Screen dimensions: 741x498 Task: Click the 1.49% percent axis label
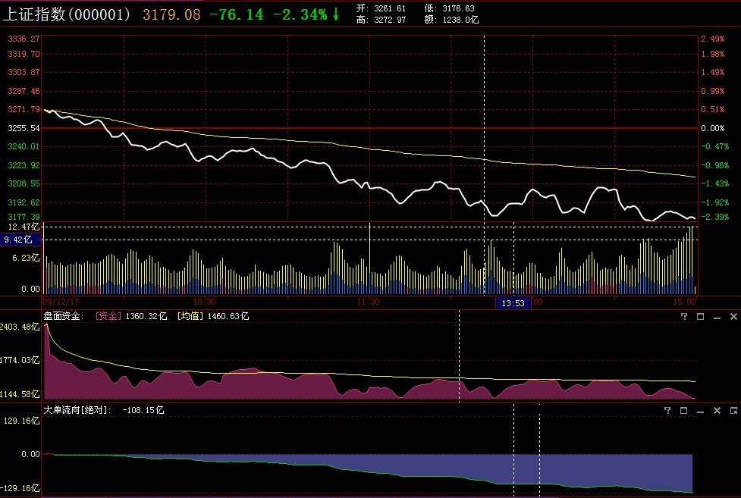click(x=713, y=72)
